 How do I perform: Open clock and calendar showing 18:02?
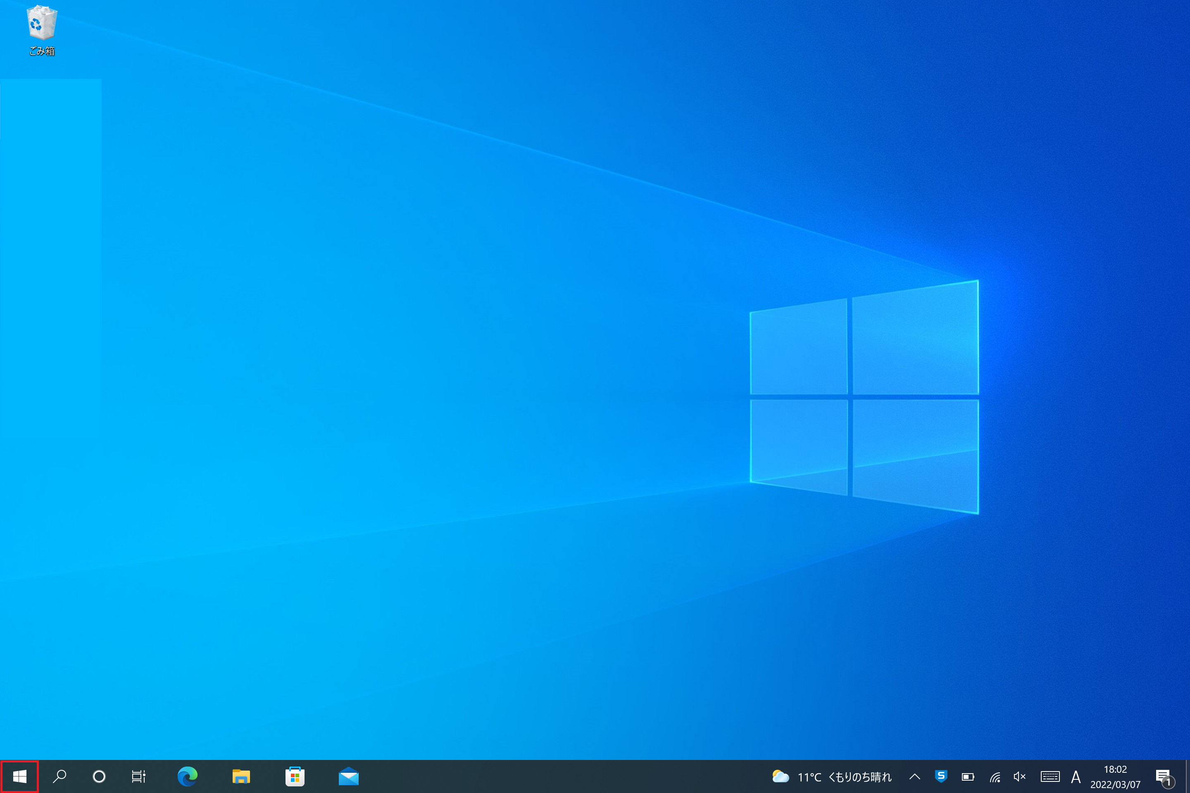coord(1116,777)
